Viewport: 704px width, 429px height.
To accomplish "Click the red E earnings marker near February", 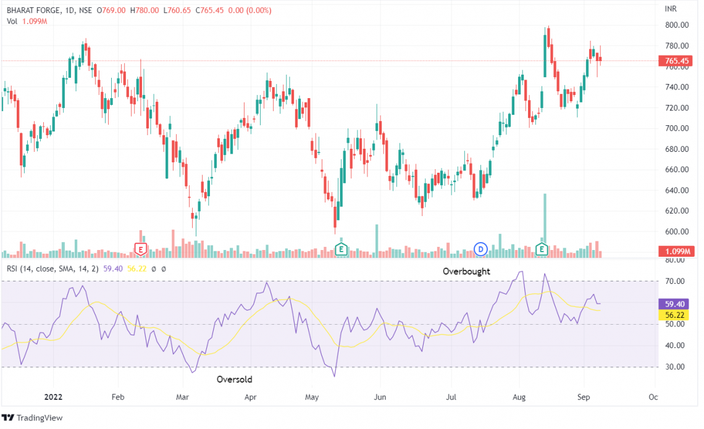I will (140, 249).
